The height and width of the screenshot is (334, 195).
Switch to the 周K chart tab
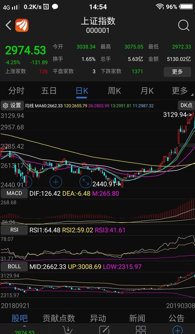[x=114, y=91]
